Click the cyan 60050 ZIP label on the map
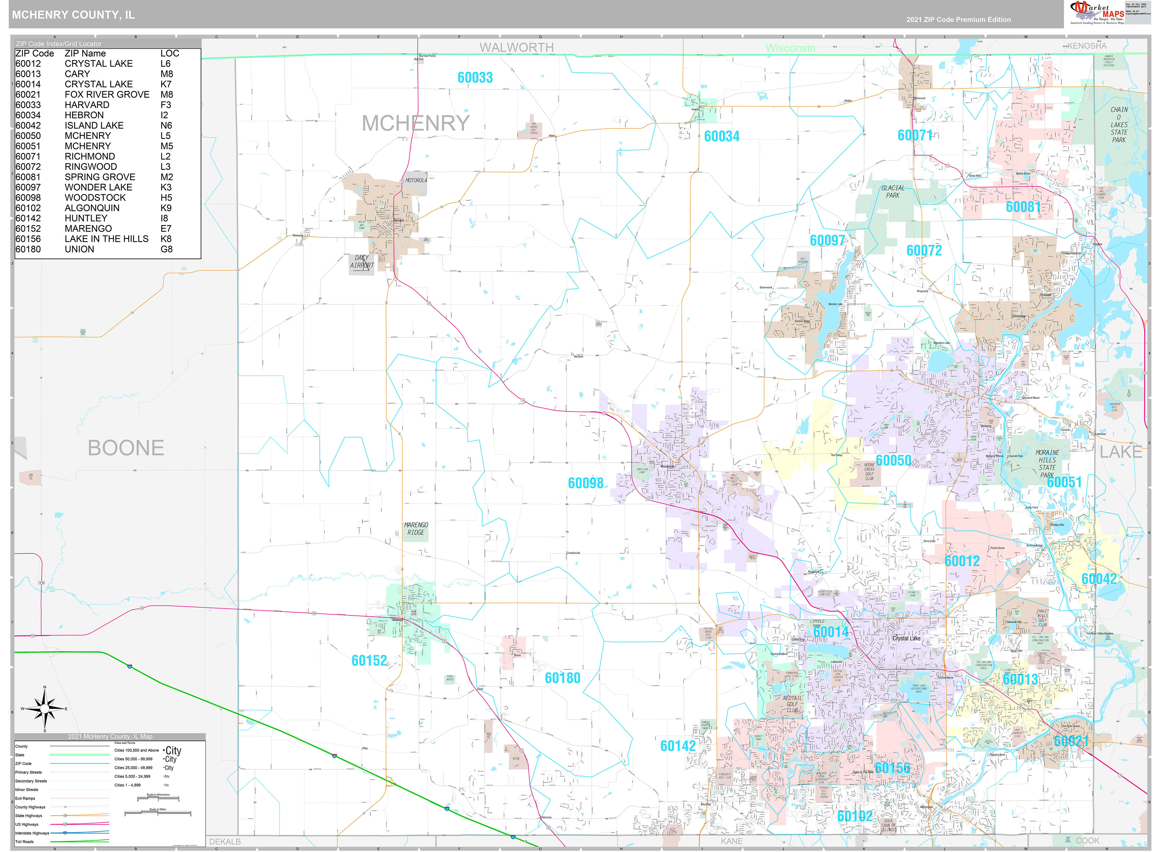Screen dimensions: 1161x852 pyautogui.click(x=893, y=460)
